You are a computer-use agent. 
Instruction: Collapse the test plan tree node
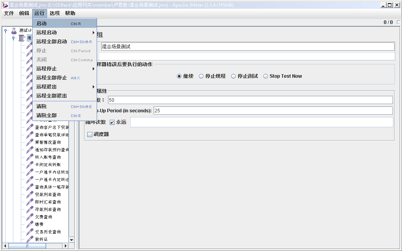pyautogui.click(x=6, y=31)
